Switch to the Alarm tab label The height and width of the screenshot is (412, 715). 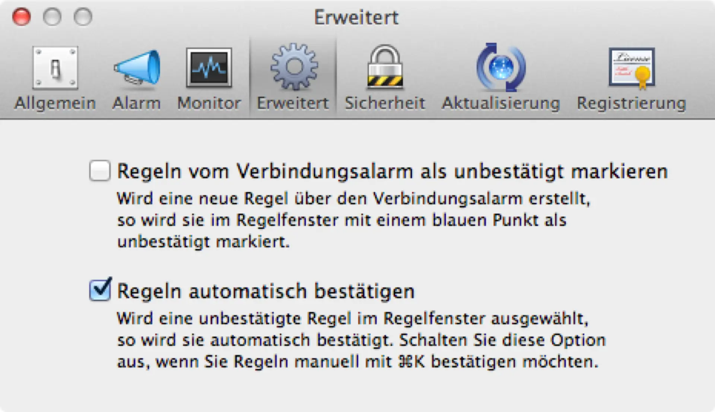point(137,103)
